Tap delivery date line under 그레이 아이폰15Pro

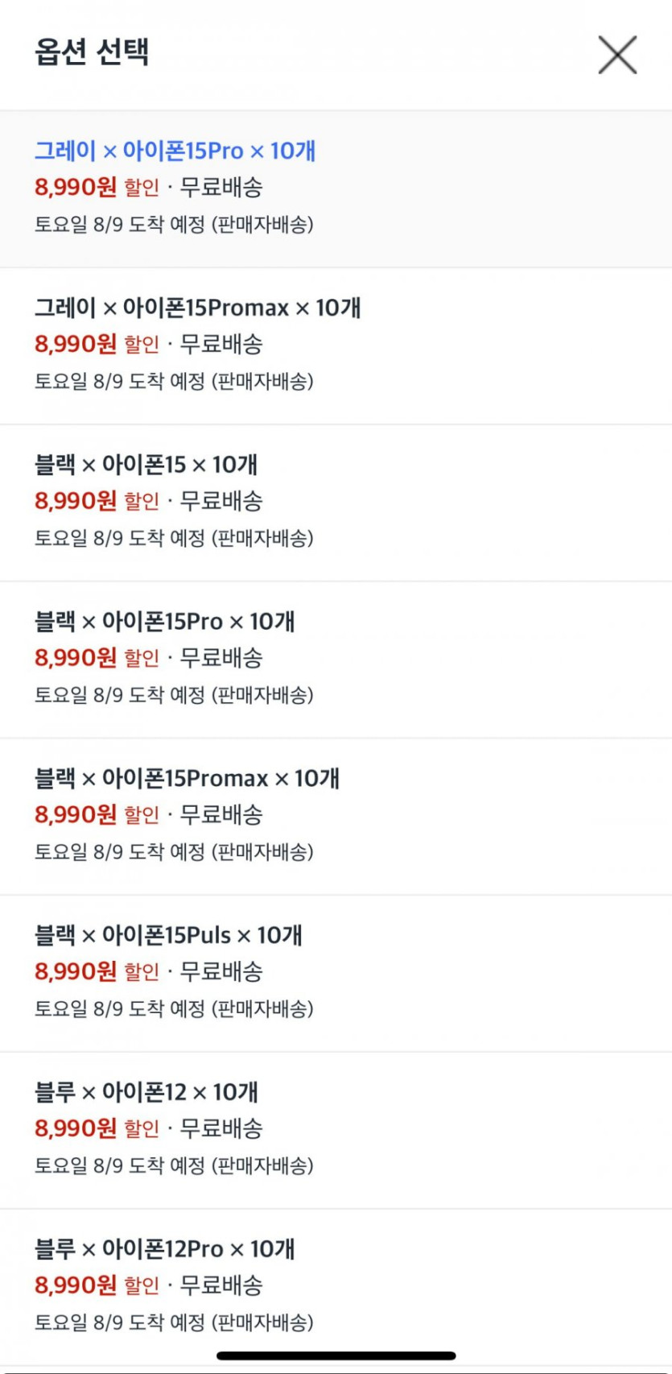click(x=174, y=225)
